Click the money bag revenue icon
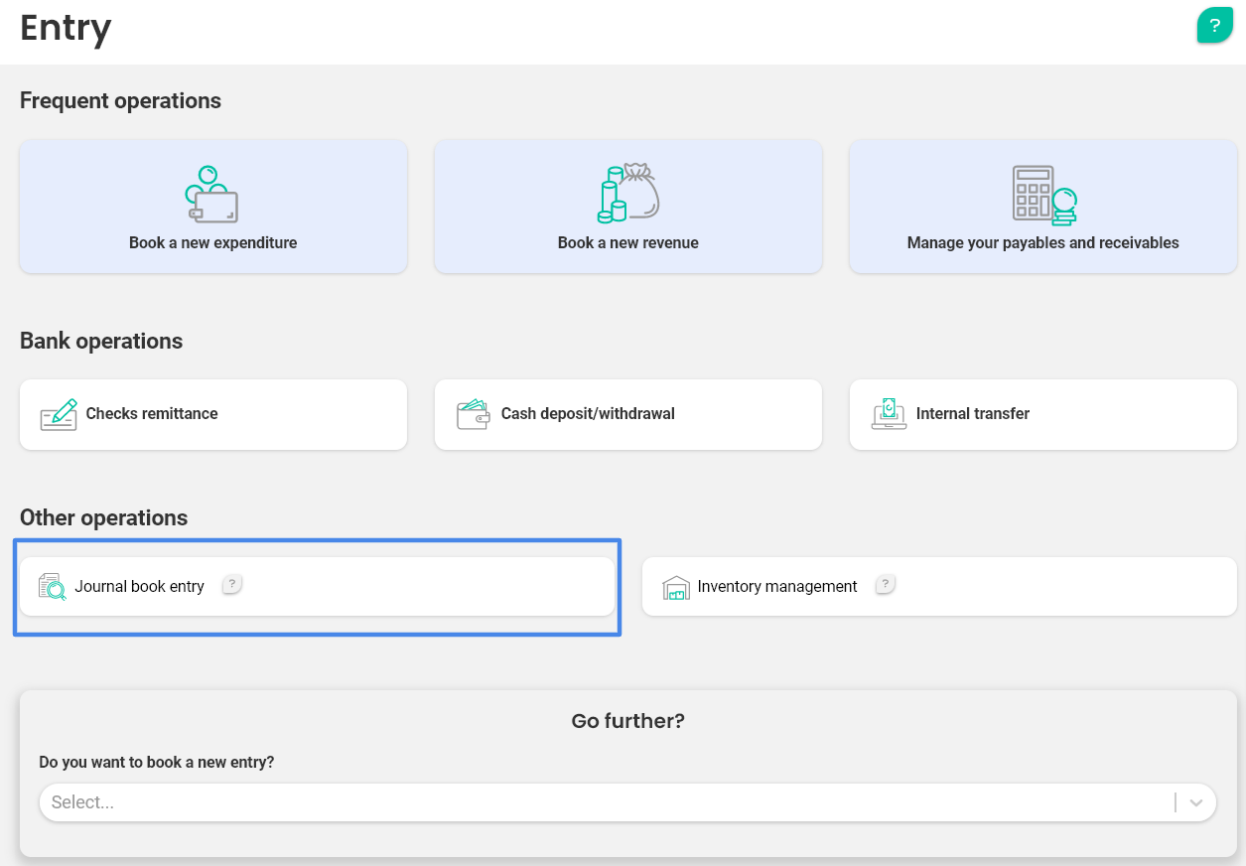This screenshot has height=866, width=1246. point(627,194)
